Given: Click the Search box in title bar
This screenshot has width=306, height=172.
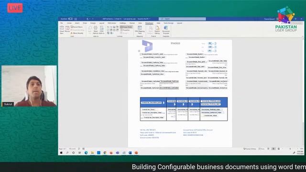Looking at the screenshot, I should click(182, 19).
